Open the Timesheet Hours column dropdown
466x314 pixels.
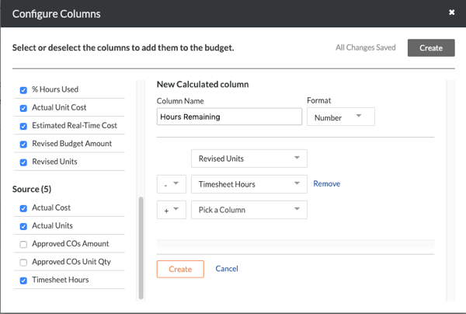tap(249, 184)
